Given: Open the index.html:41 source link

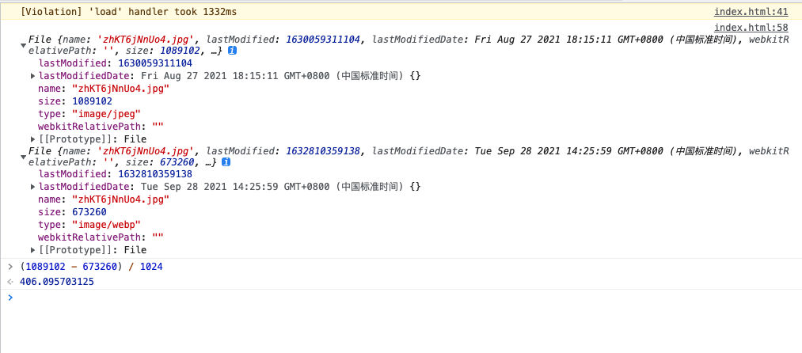Looking at the screenshot, I should click(x=751, y=12).
